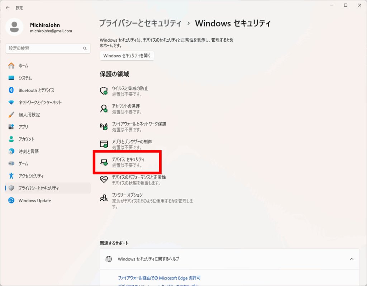Select Windows Update menu item
367x286 pixels.
click(x=48, y=201)
